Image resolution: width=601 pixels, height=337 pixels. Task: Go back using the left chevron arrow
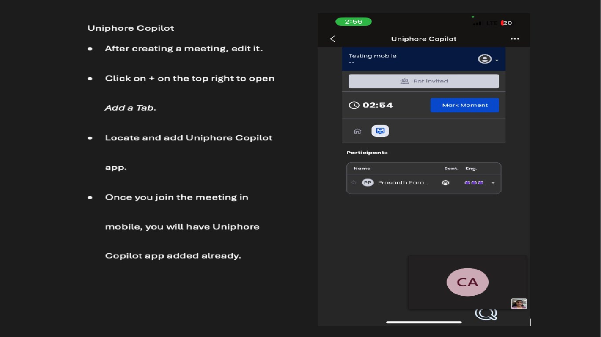tap(333, 39)
